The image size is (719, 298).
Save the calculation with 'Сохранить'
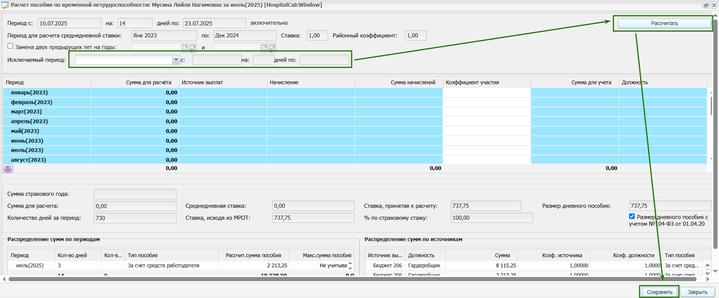(x=659, y=292)
